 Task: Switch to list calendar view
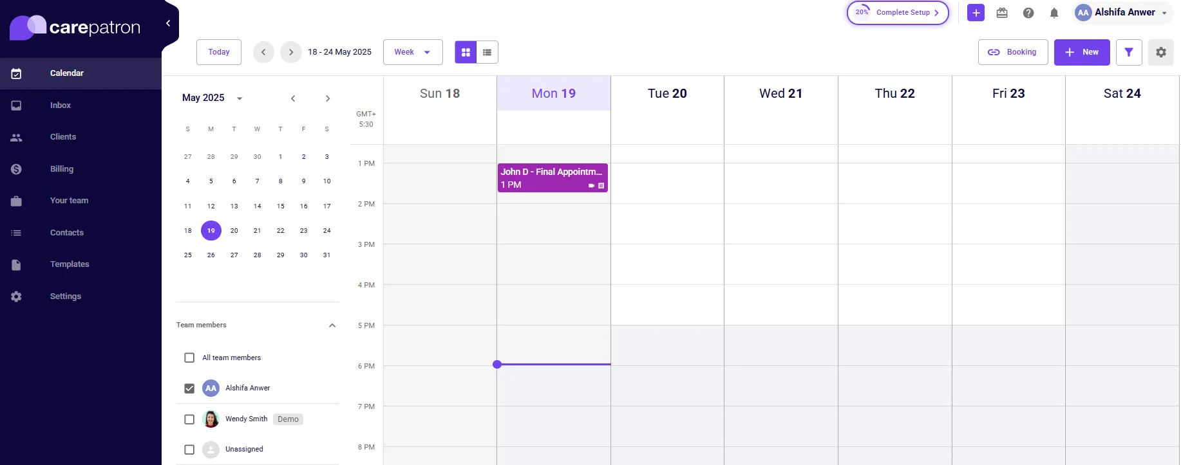(487, 52)
